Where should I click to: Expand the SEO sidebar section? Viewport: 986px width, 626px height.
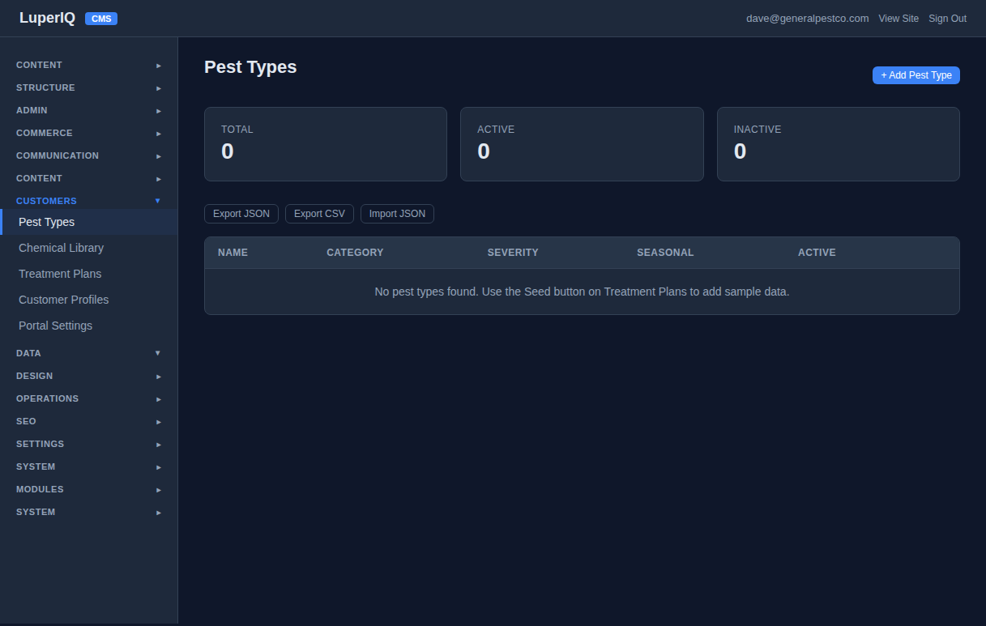tap(88, 420)
